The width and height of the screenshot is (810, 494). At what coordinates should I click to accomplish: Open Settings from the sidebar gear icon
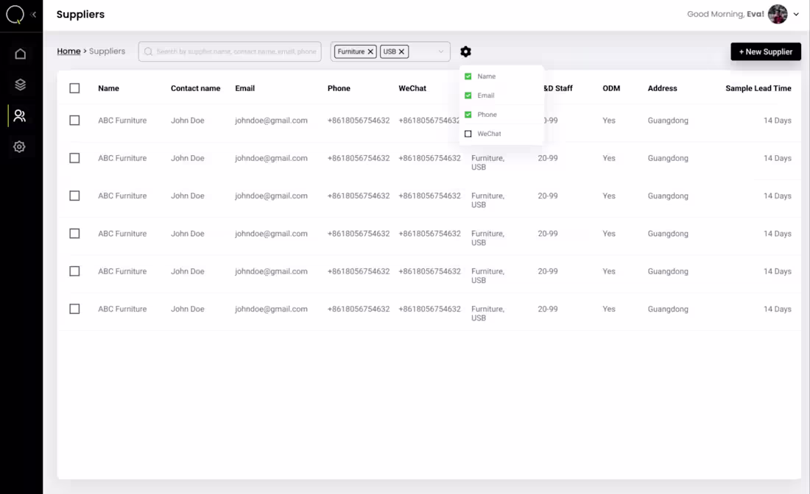pyautogui.click(x=21, y=146)
